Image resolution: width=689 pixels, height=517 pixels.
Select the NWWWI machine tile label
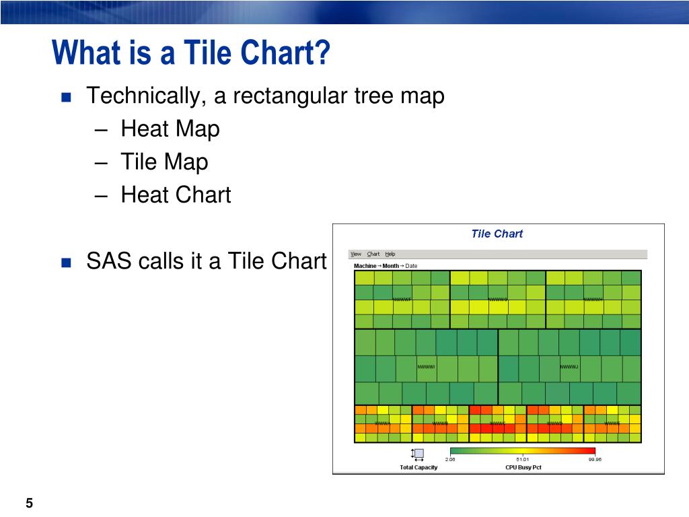(426, 367)
